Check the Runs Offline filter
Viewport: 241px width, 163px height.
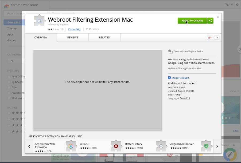[x=9, y=77]
